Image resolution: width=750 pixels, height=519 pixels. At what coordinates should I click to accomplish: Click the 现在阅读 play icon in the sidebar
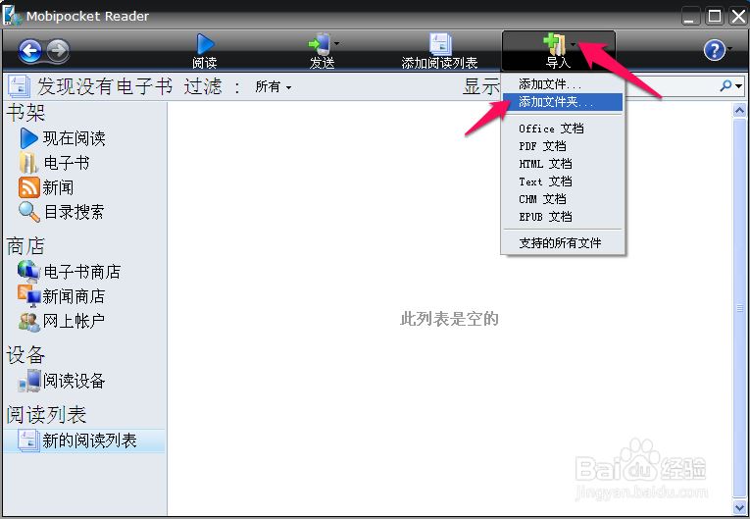28,138
